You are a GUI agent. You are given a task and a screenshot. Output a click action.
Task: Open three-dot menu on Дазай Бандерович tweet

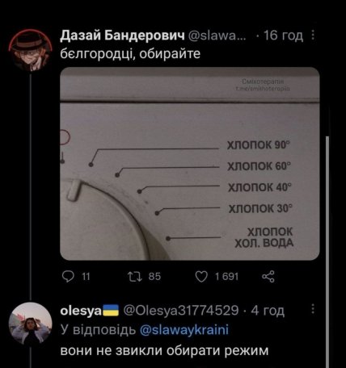coord(313,35)
